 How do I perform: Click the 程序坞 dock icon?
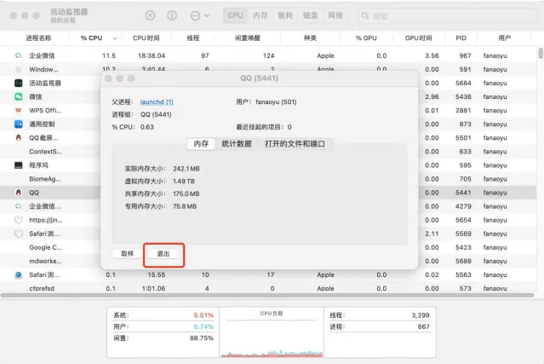pyautogui.click(x=19, y=165)
